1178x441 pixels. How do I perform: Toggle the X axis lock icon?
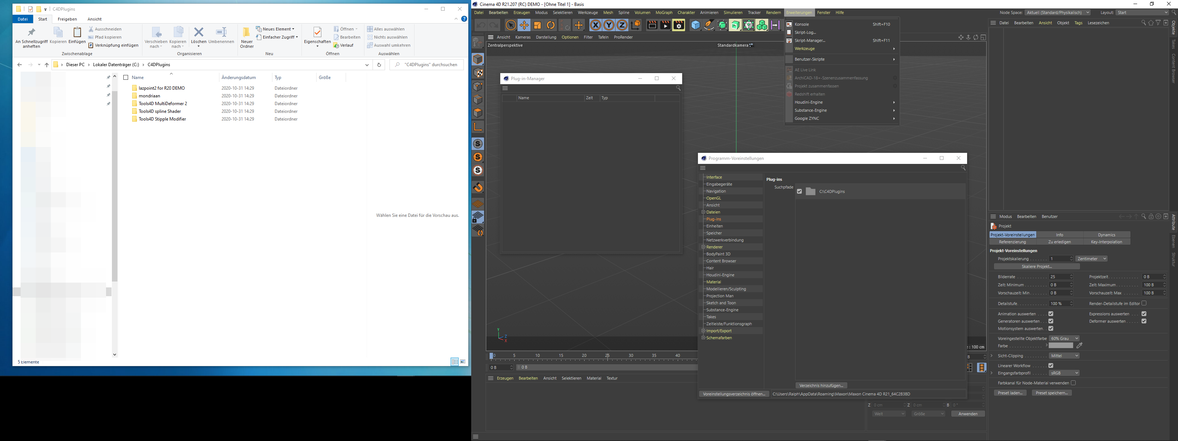[595, 26]
